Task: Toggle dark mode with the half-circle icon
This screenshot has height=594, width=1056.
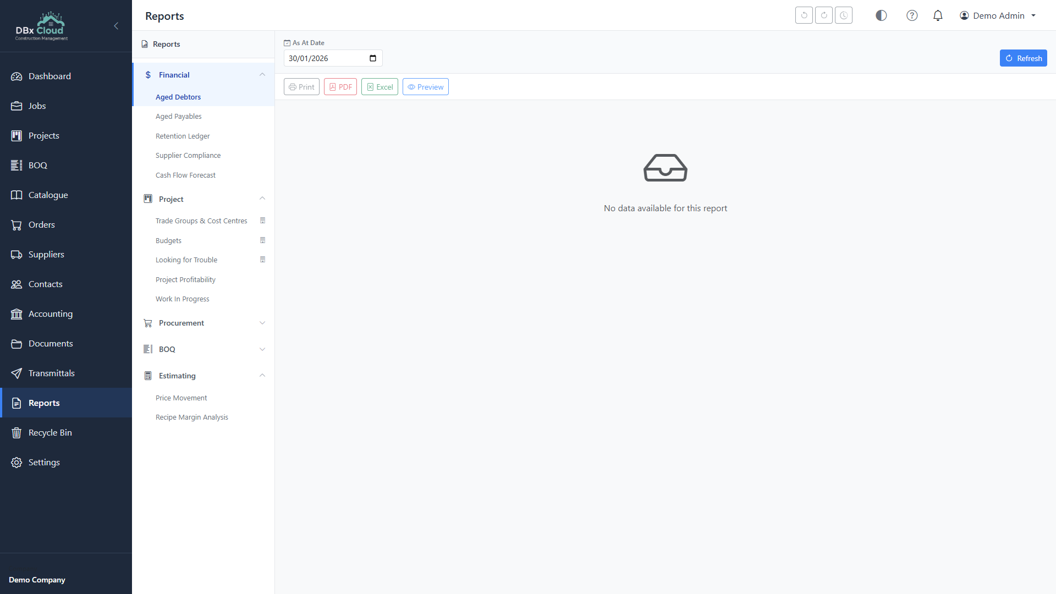Action: [881, 15]
